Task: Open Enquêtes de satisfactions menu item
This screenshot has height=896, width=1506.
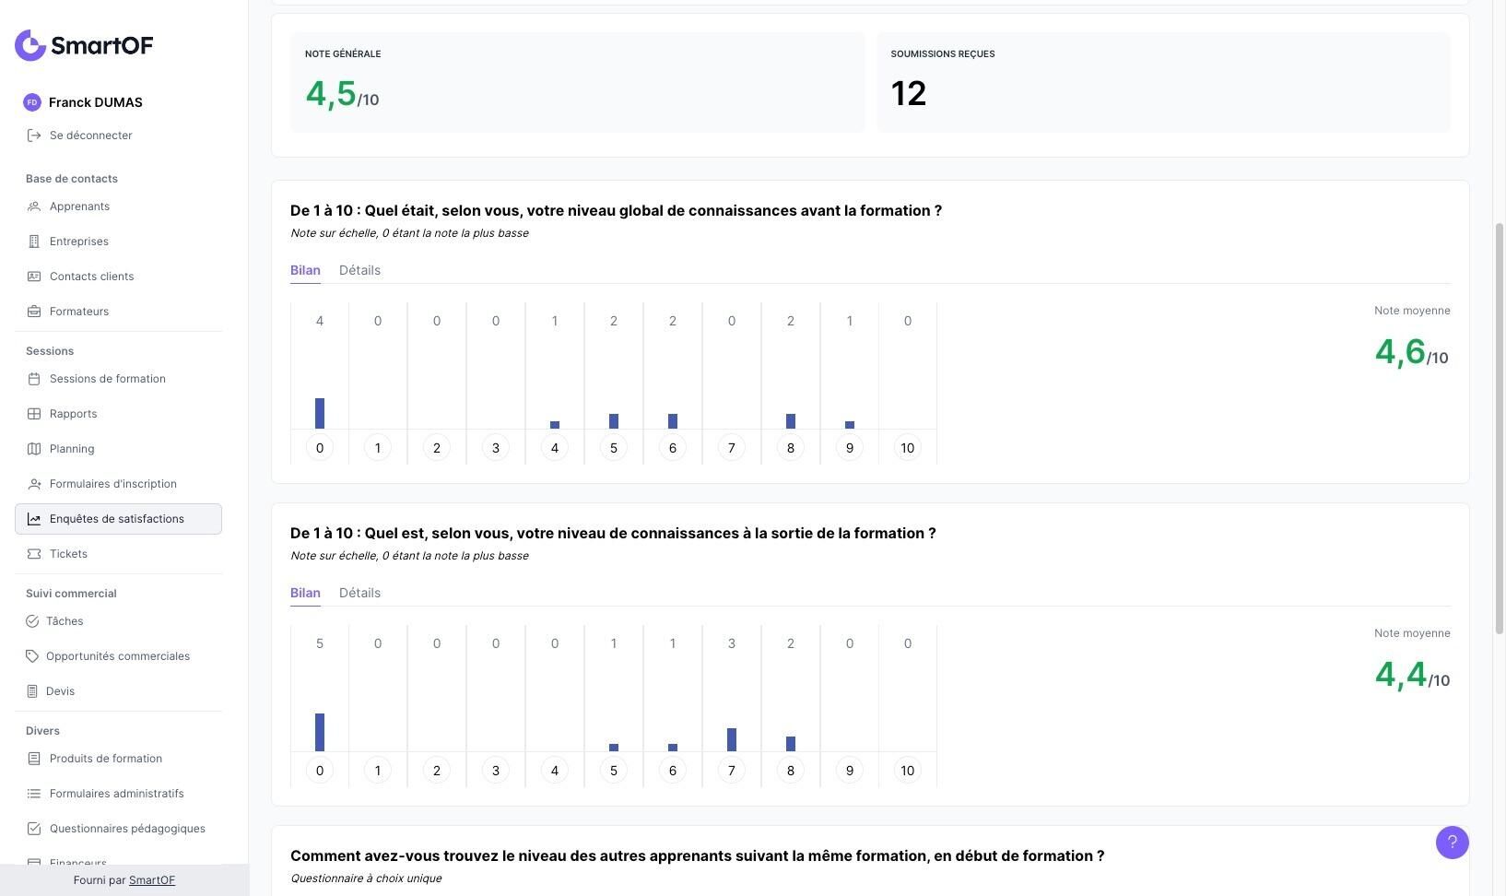Action: point(117,519)
